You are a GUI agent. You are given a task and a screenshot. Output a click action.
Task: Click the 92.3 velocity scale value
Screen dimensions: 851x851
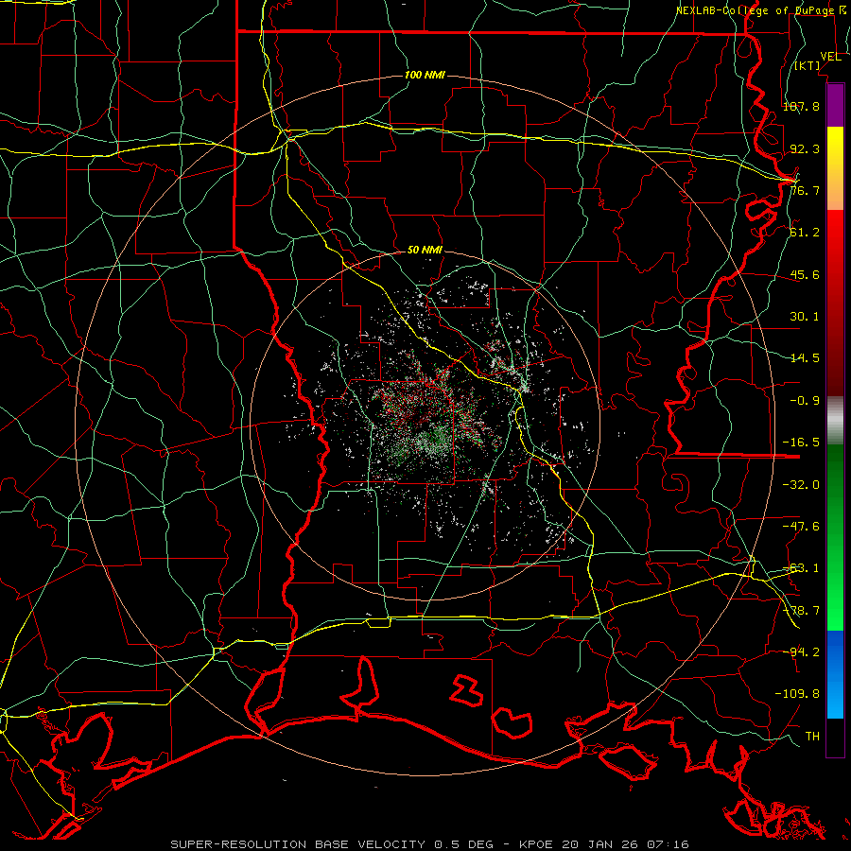(805, 148)
